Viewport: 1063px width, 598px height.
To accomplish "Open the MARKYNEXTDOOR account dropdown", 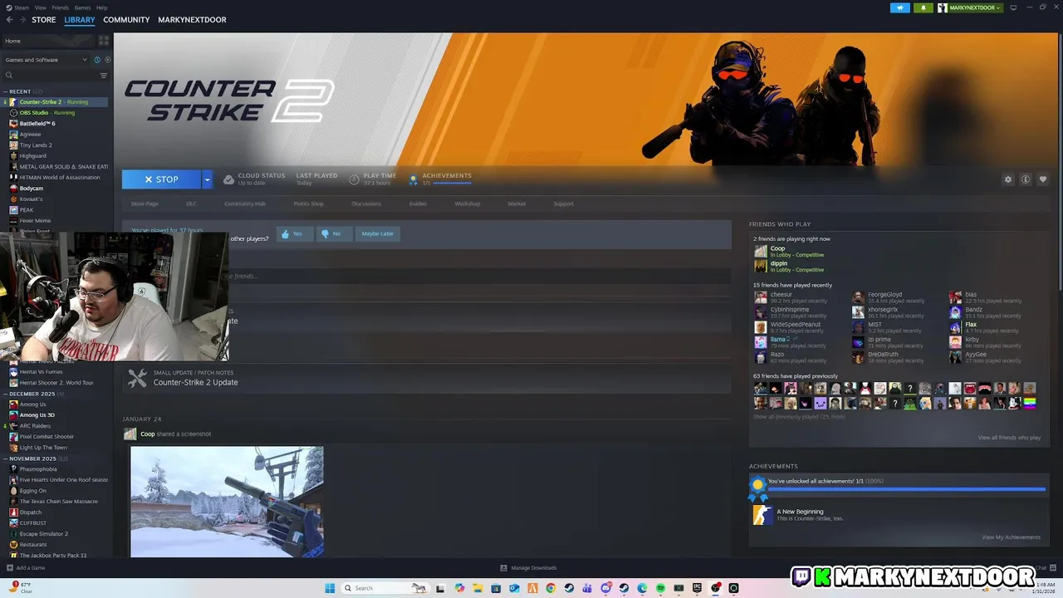I will [x=970, y=7].
